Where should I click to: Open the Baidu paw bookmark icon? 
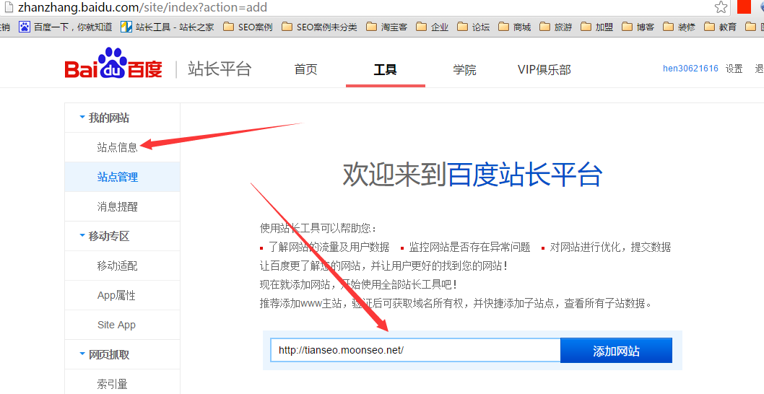coord(25,27)
